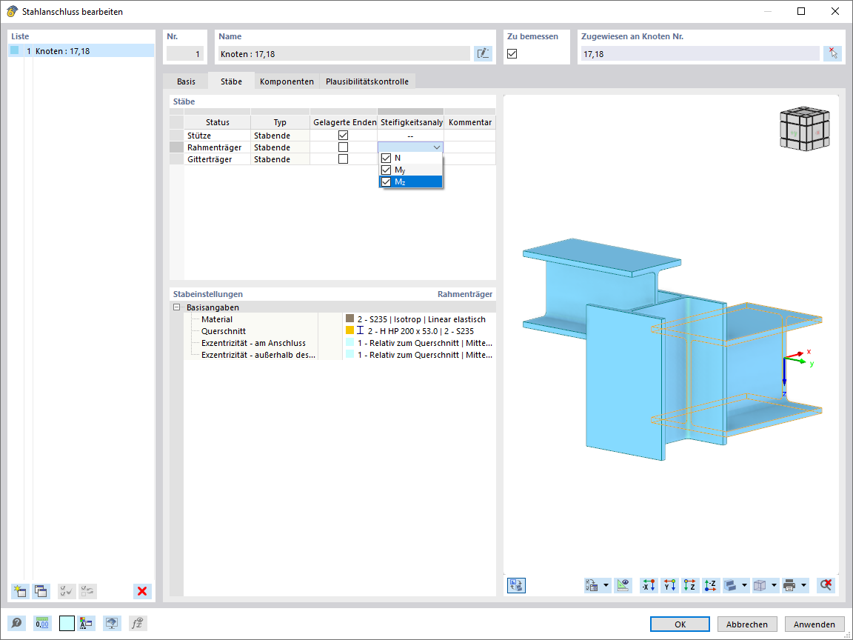Create a new steel joint in the list

[20, 591]
